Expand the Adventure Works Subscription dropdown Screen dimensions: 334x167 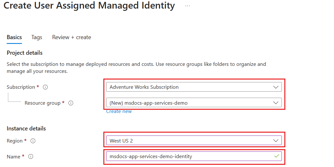[x=194, y=87]
